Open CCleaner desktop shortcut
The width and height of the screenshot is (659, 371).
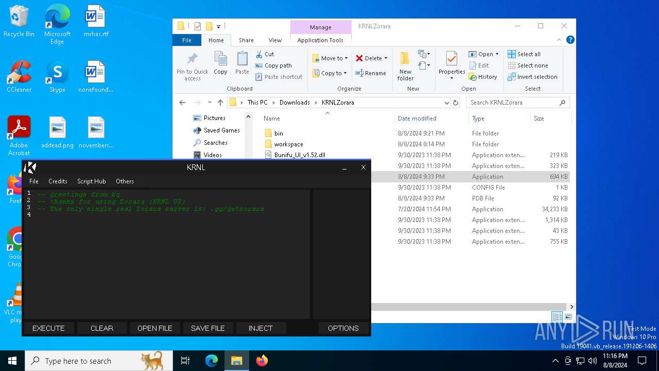coord(19,77)
